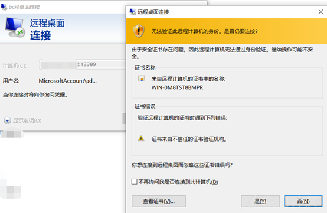The height and width of the screenshot is (213, 327).
Task: Click the computer address field ending :13389
Action: click(x=83, y=64)
